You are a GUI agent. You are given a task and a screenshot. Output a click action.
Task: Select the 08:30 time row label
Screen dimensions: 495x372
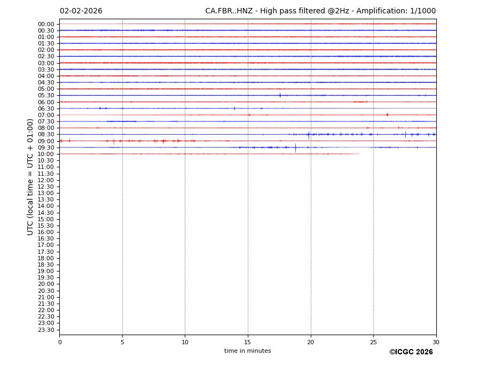(46, 135)
